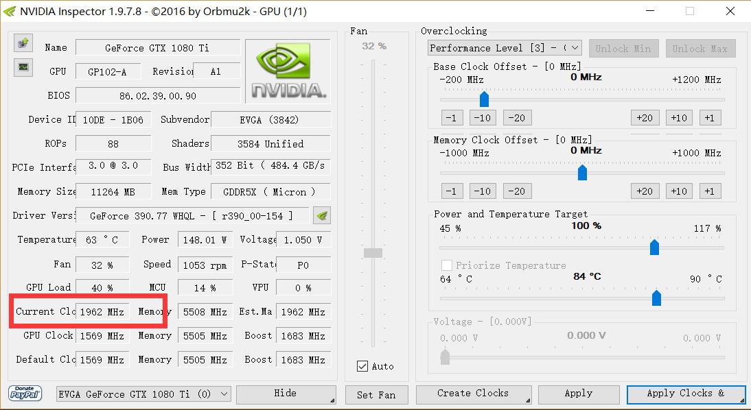The image size is (751, 410).
Task: Click the Unlock Min button
Action: 623,49
